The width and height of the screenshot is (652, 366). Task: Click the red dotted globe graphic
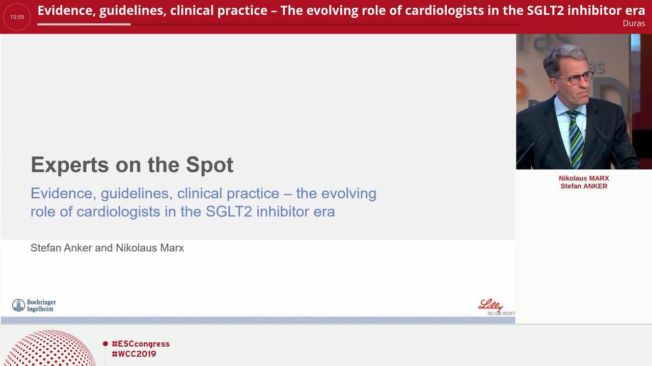(49, 348)
